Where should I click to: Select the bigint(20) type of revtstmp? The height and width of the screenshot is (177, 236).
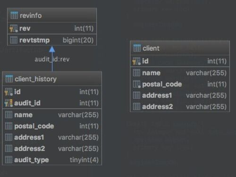78,40
